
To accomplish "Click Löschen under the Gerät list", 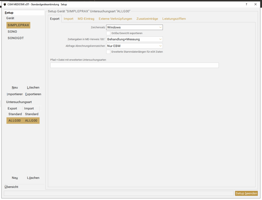I will point(33,87).
